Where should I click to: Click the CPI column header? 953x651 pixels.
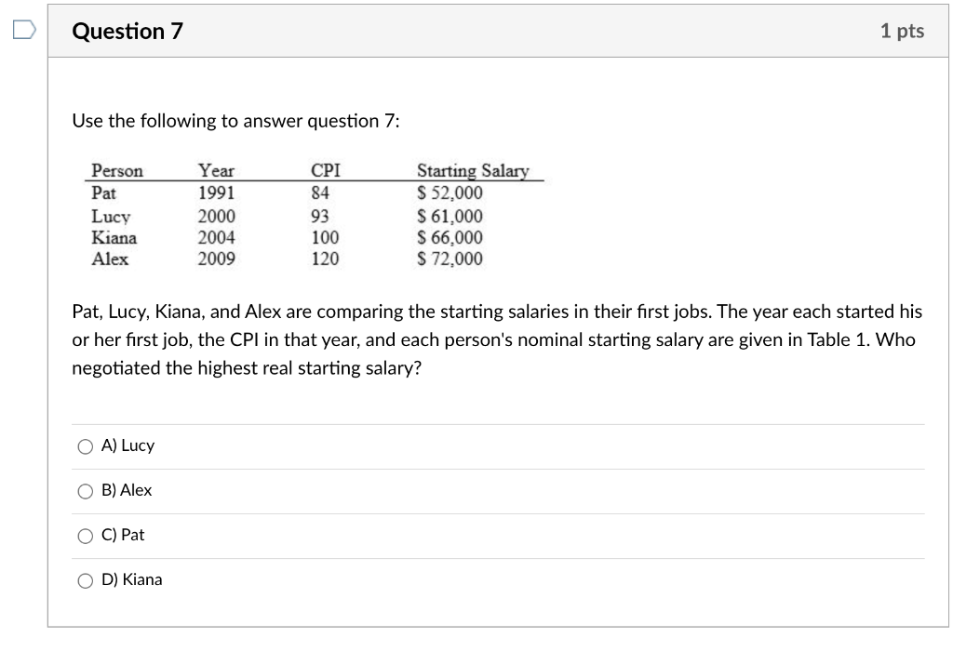325,170
